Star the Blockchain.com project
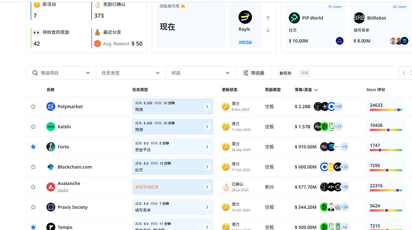The width and height of the screenshot is (412, 230). coord(33,167)
